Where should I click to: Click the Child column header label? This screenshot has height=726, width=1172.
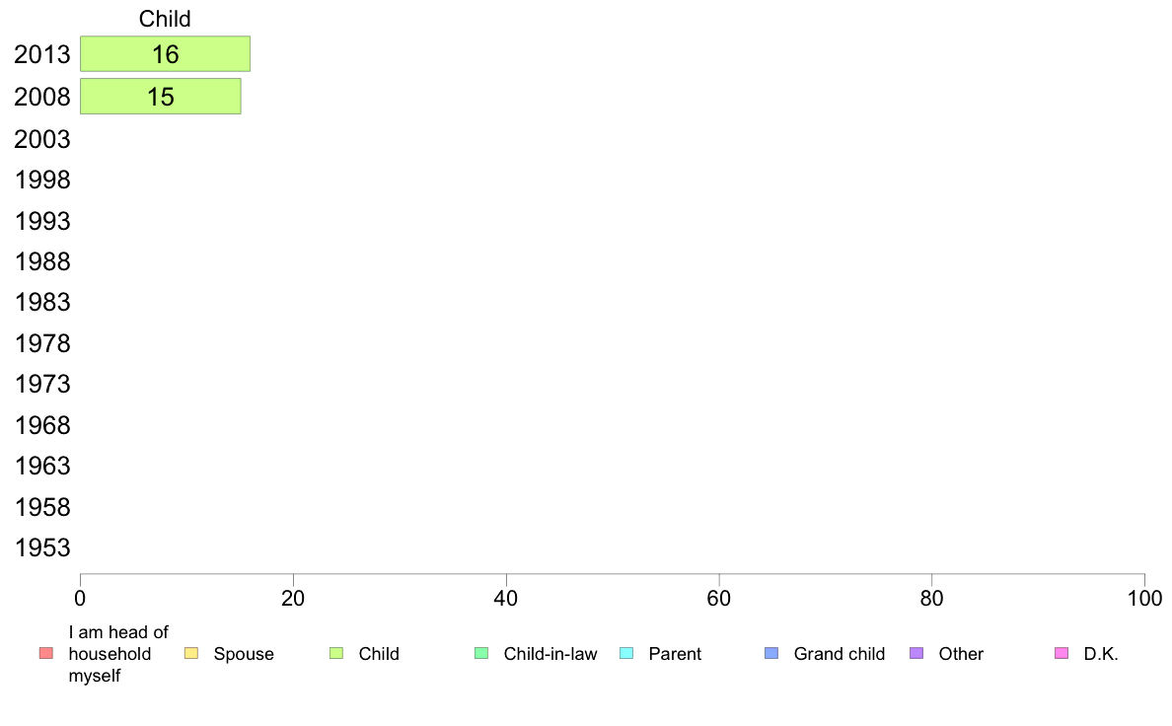pos(165,19)
